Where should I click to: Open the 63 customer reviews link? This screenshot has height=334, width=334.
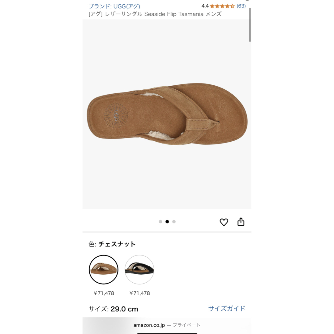click(x=241, y=6)
